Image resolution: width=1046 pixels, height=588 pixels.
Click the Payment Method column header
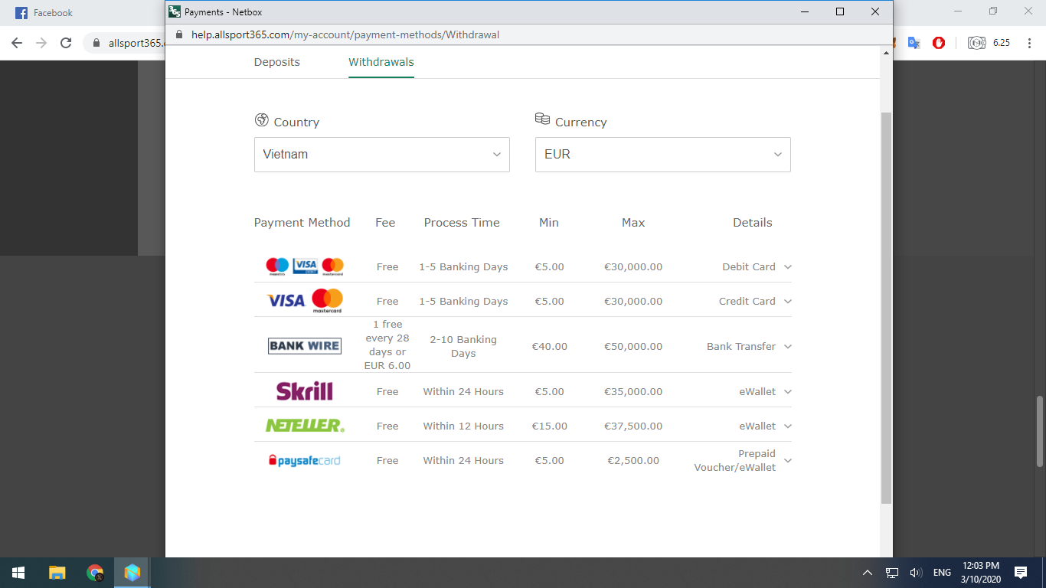point(302,223)
